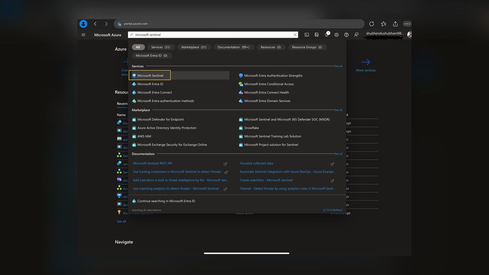This screenshot has width=489, height=275.
Task: Click external-link icon beside Create watchlists
Action: click(x=332, y=180)
